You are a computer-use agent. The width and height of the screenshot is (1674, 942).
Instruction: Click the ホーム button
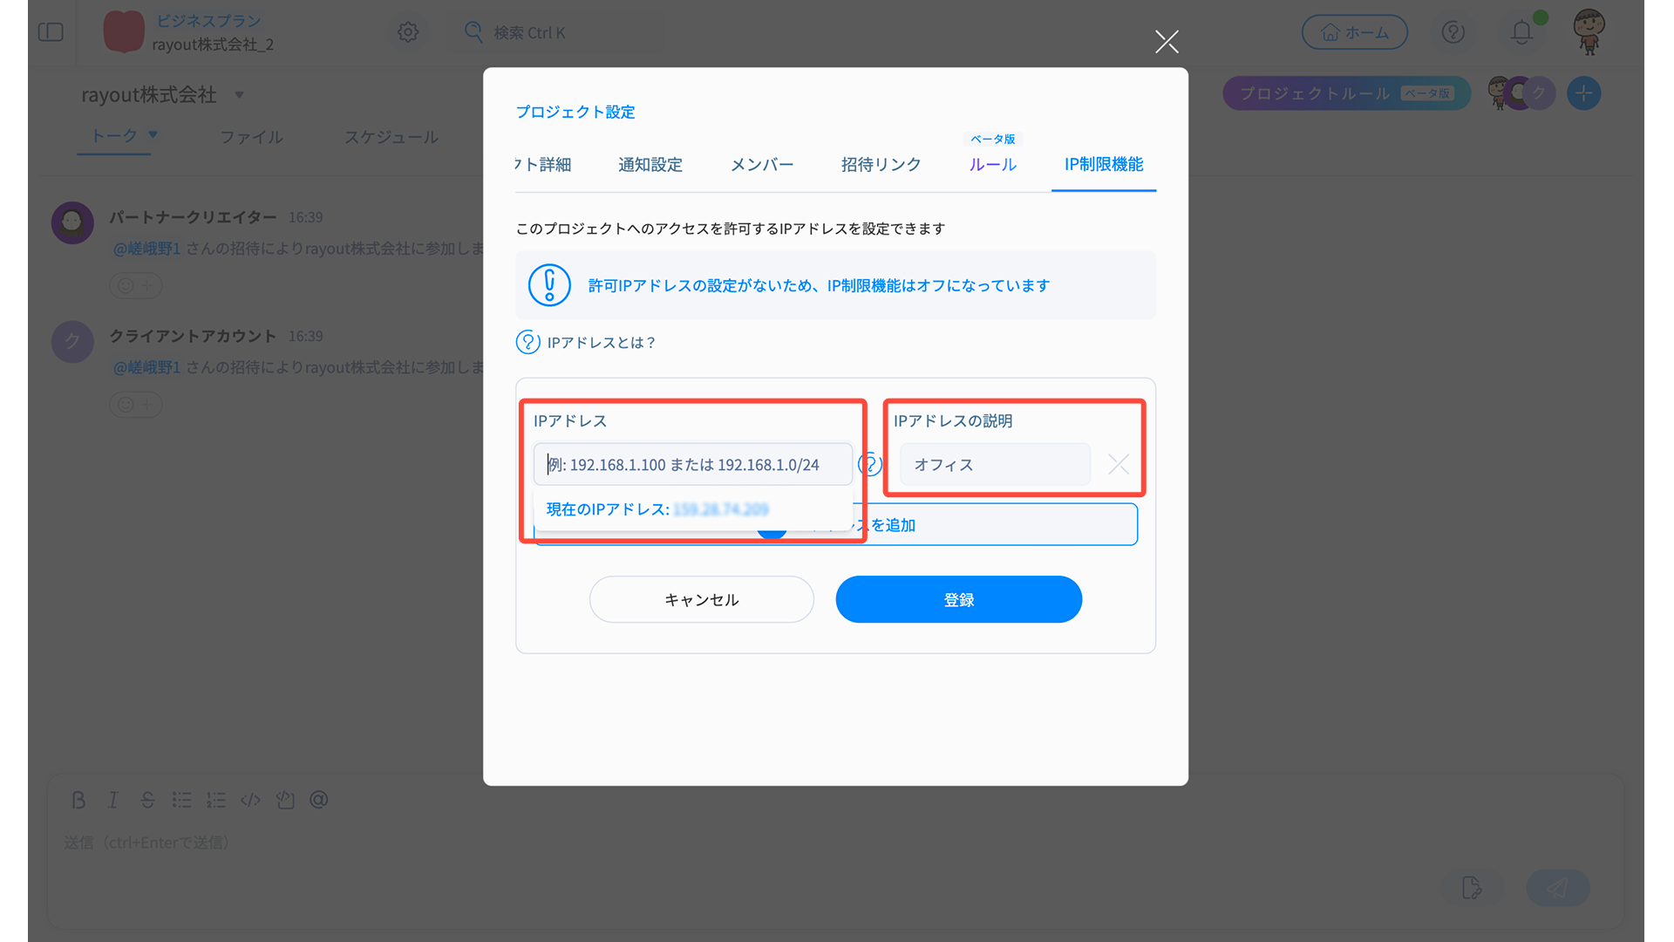pos(1354,32)
